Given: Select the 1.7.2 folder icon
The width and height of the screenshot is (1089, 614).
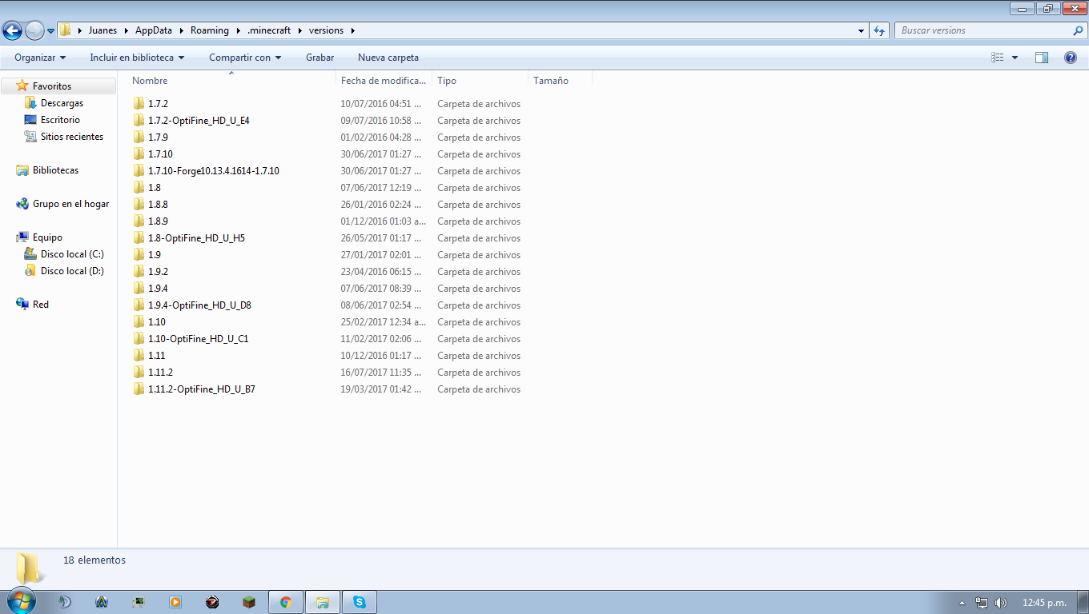Looking at the screenshot, I should 139,104.
